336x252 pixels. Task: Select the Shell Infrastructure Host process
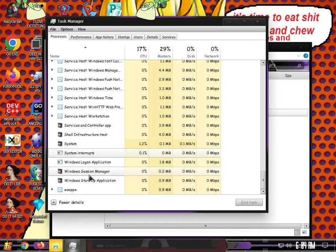[x=135, y=135]
